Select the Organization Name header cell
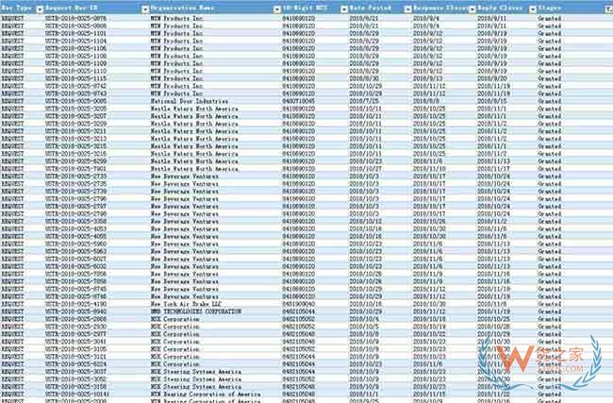 pyautogui.click(x=207, y=8)
